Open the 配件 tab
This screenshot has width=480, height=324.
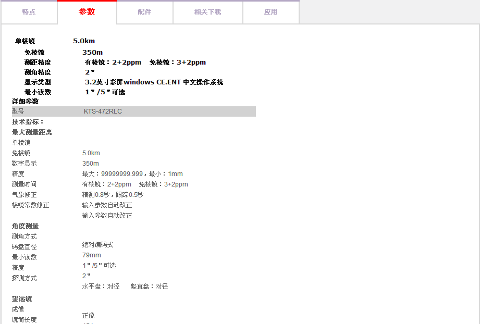144,12
